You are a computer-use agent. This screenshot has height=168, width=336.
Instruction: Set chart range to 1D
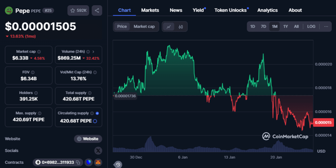click(253, 27)
